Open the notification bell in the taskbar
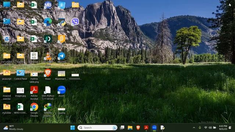This screenshot has height=132, width=235. (230, 128)
